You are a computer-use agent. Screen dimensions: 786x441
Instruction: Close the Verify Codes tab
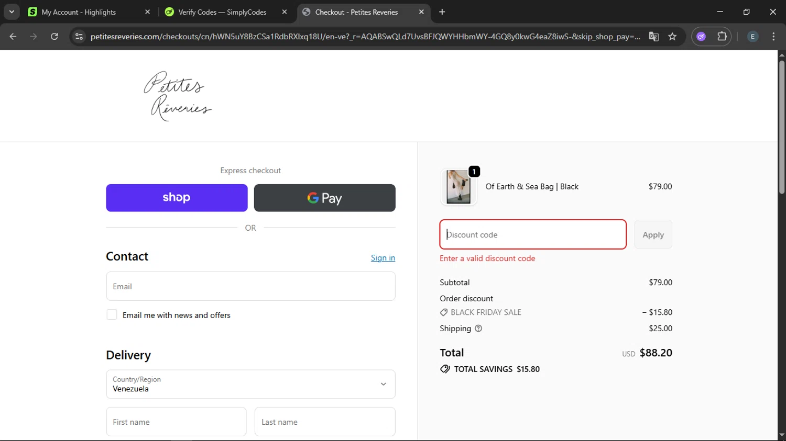[x=285, y=12]
